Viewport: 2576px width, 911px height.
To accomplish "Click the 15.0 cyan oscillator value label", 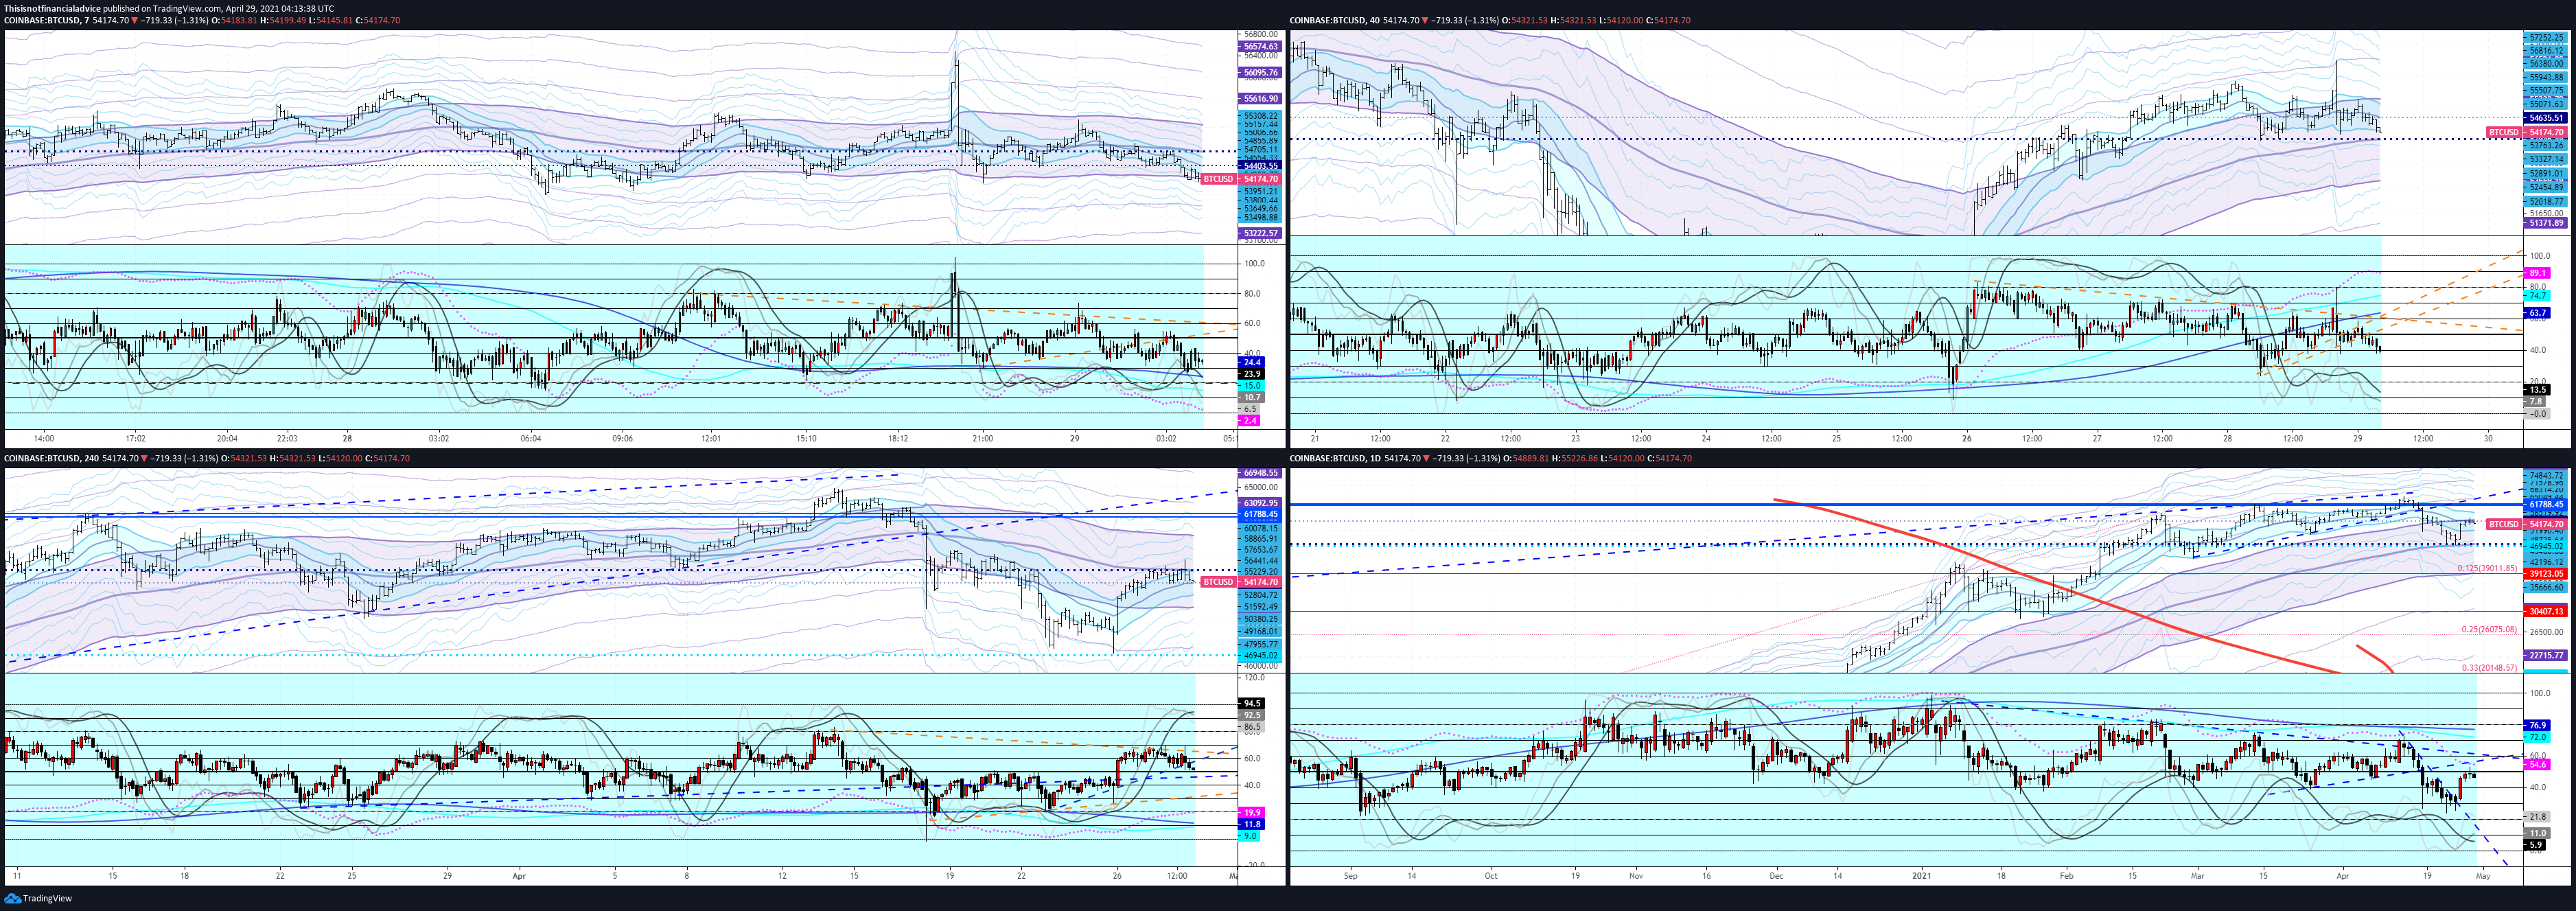I will (x=1252, y=386).
